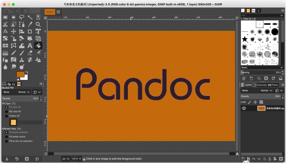Select the Crop tool

(x=30, y=31)
